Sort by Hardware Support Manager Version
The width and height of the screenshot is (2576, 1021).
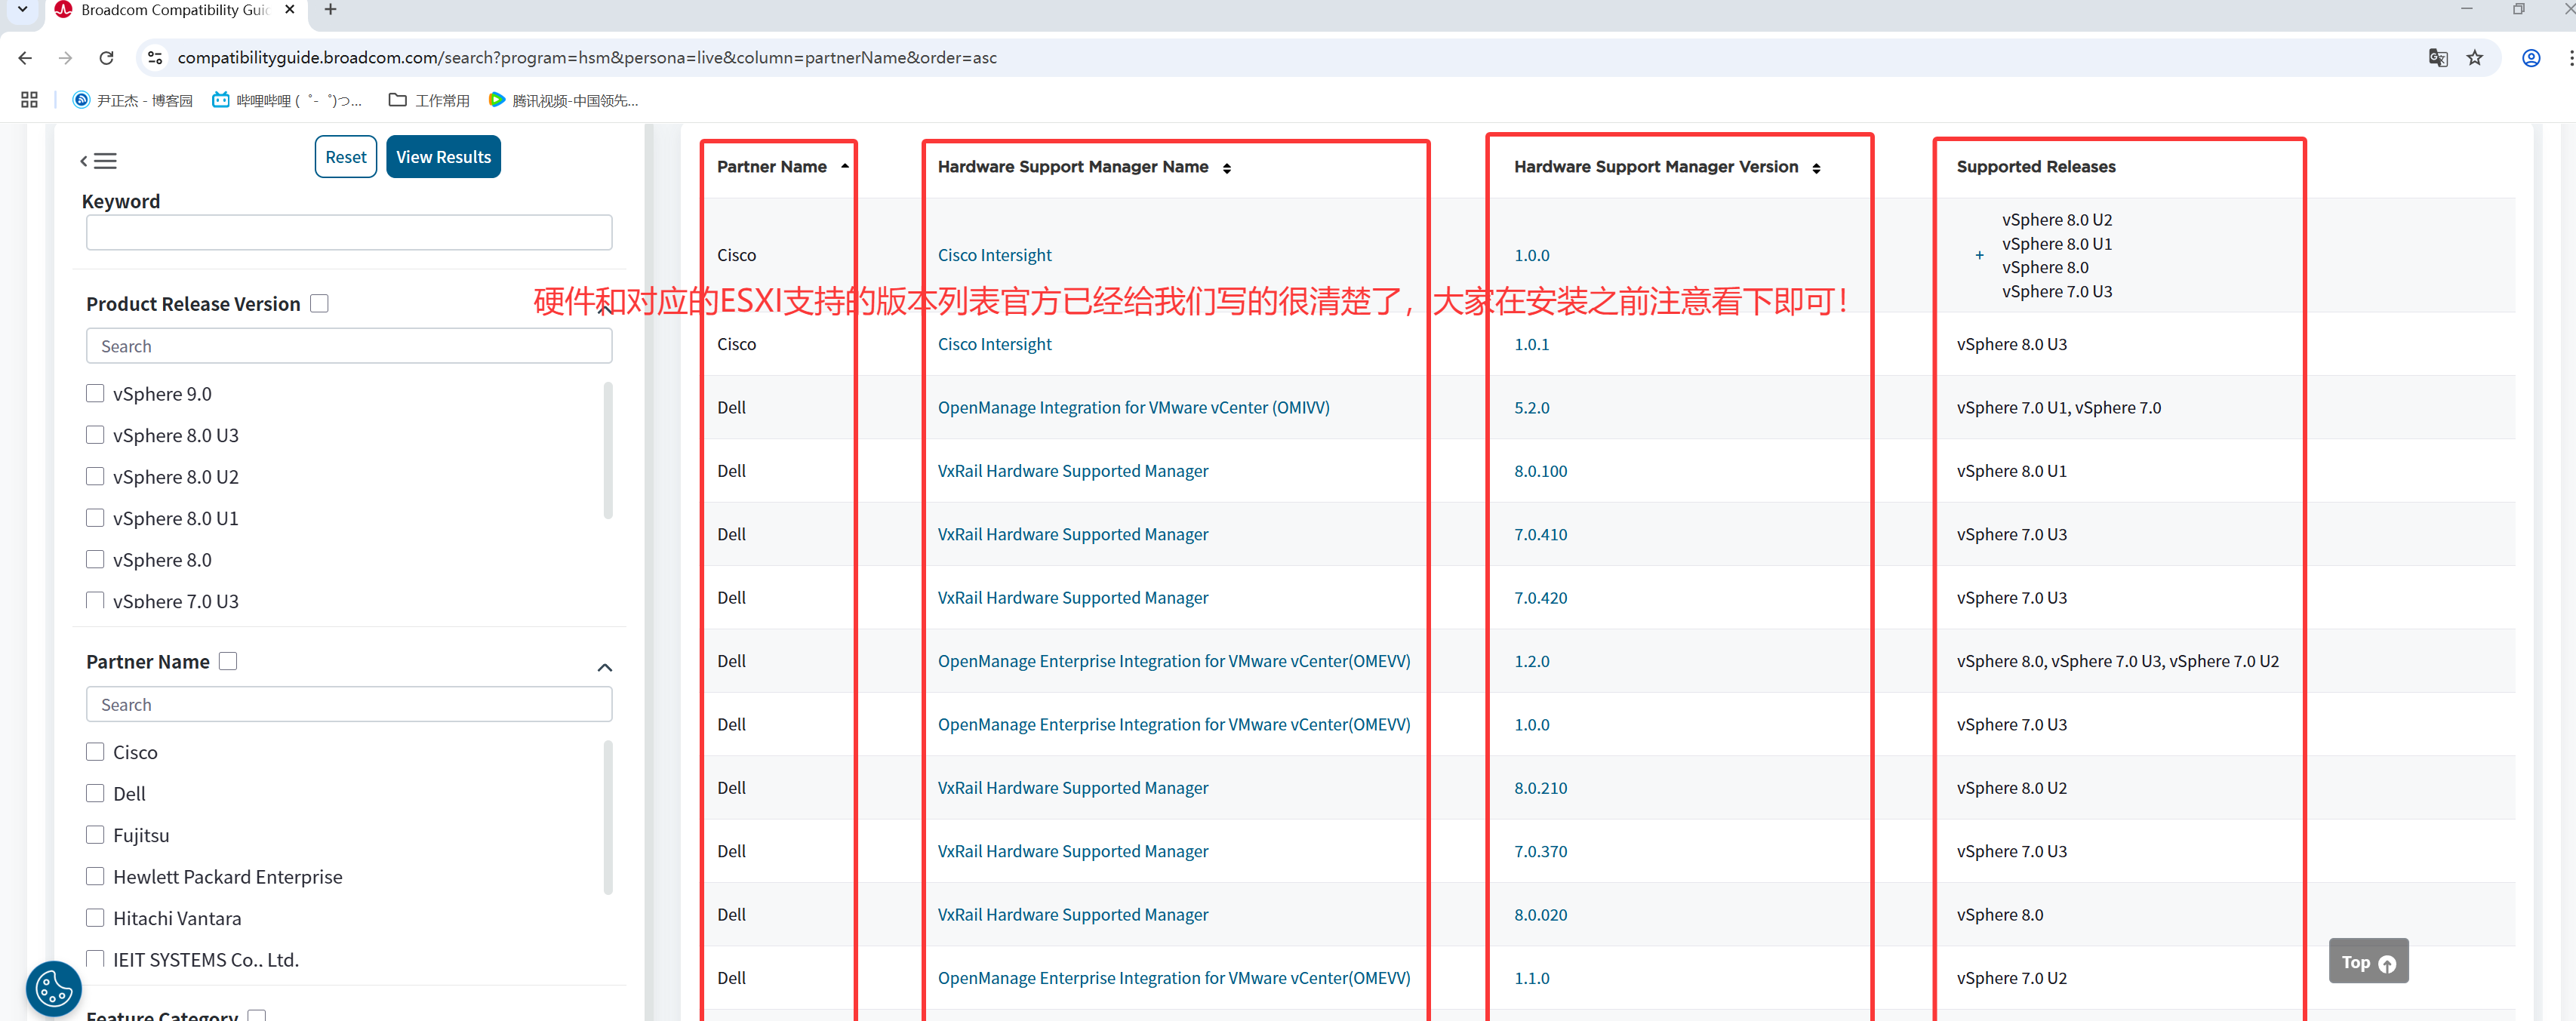click(1815, 168)
